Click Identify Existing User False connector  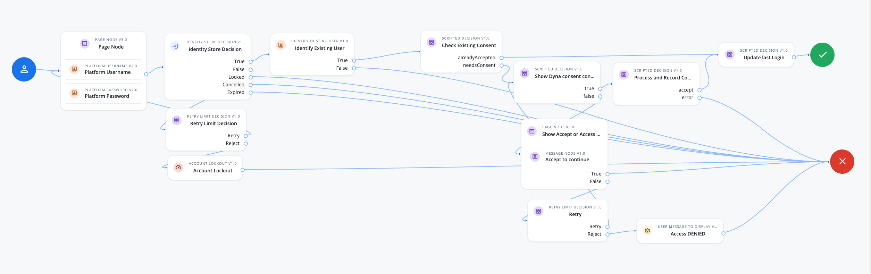point(354,68)
